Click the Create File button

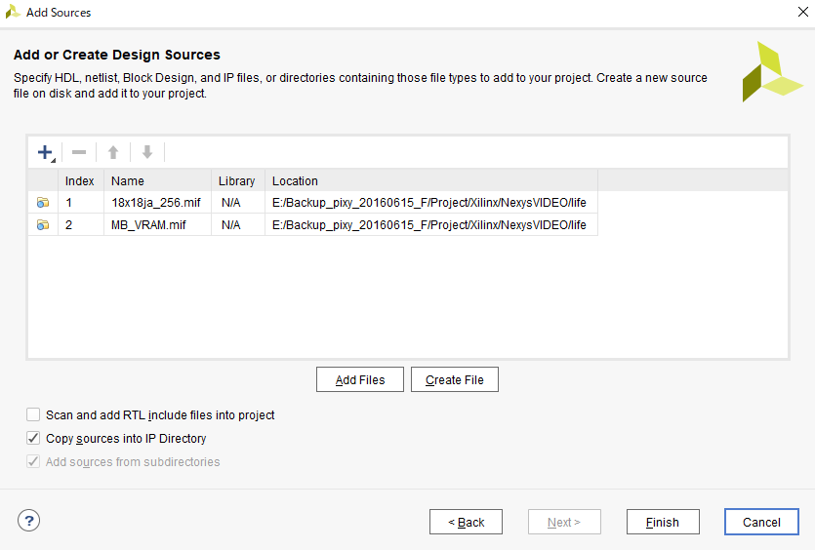455,379
